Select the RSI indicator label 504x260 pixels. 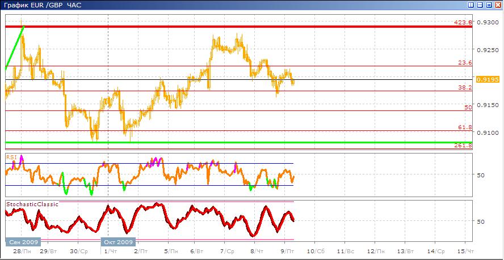[x=11, y=156]
